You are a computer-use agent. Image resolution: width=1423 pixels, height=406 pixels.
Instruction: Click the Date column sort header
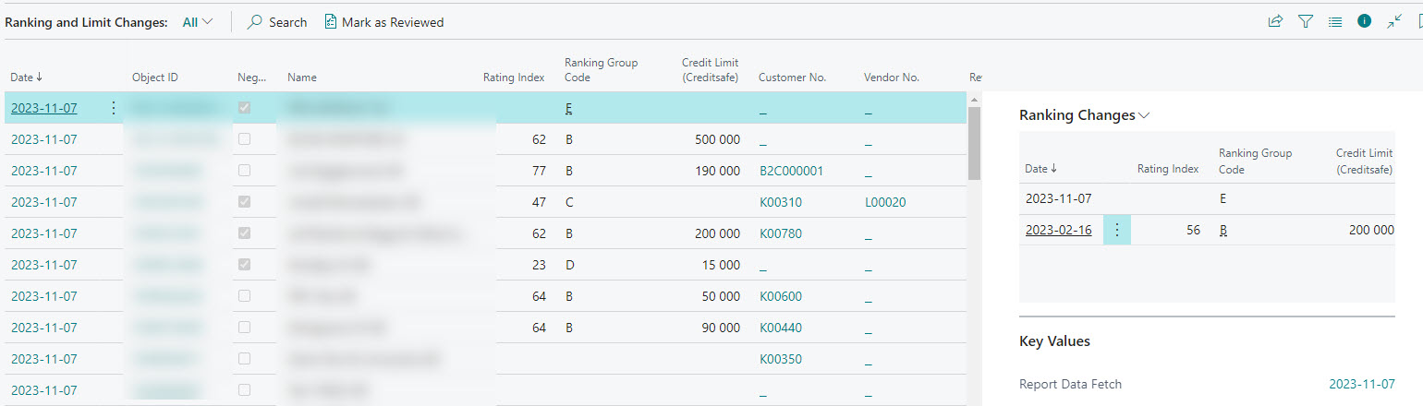click(x=26, y=78)
